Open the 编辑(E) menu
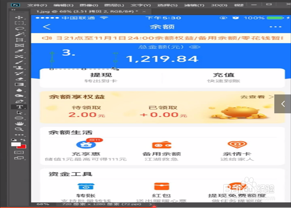 pos(64,5)
